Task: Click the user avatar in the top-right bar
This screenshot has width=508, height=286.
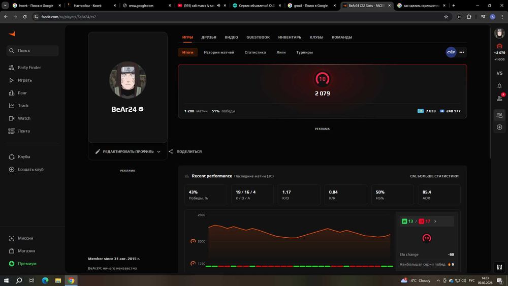Action: pos(499,34)
